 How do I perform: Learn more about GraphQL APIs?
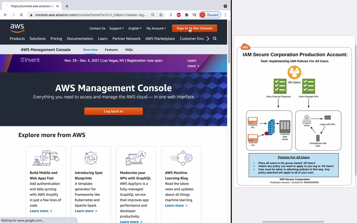pyautogui.click(x=131, y=221)
